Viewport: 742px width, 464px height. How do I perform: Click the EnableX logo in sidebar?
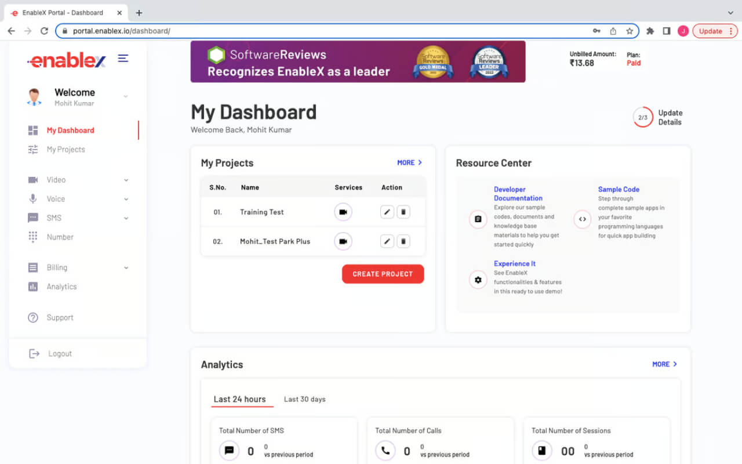pyautogui.click(x=67, y=60)
